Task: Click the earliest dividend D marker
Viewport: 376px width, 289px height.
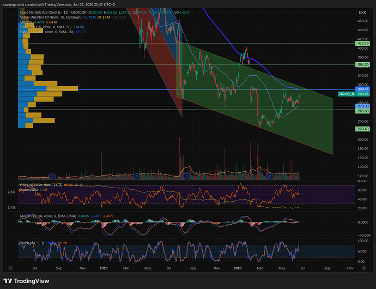Action: 53,177
